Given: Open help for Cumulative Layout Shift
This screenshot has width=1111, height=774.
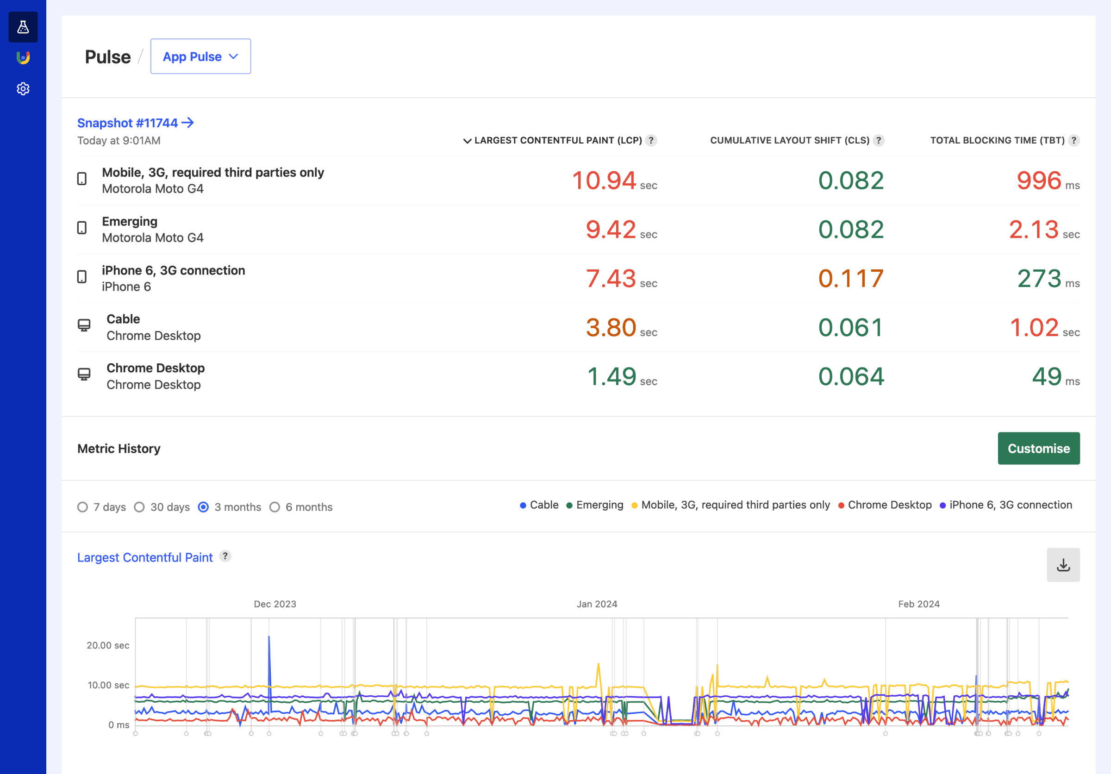Looking at the screenshot, I should click(x=878, y=140).
